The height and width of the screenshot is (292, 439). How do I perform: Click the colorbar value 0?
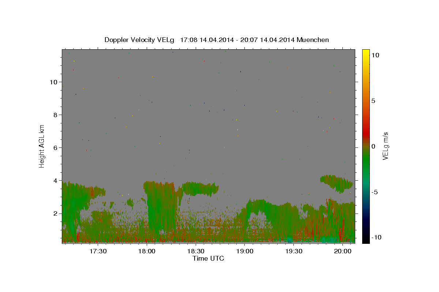tap(374, 146)
